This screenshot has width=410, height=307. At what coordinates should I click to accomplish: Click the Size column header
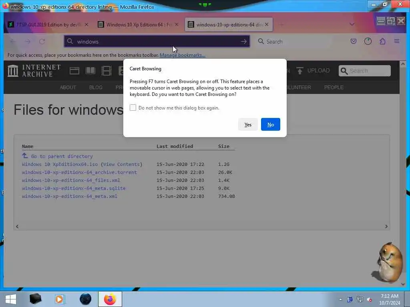pyautogui.click(x=223, y=146)
